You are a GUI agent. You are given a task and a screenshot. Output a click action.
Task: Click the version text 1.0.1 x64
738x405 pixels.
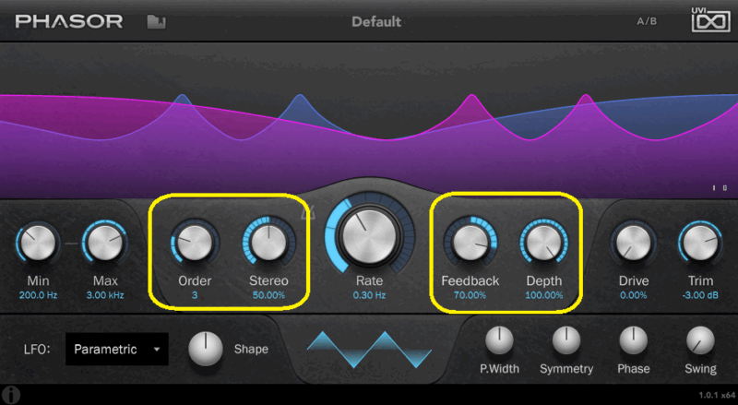717,395
